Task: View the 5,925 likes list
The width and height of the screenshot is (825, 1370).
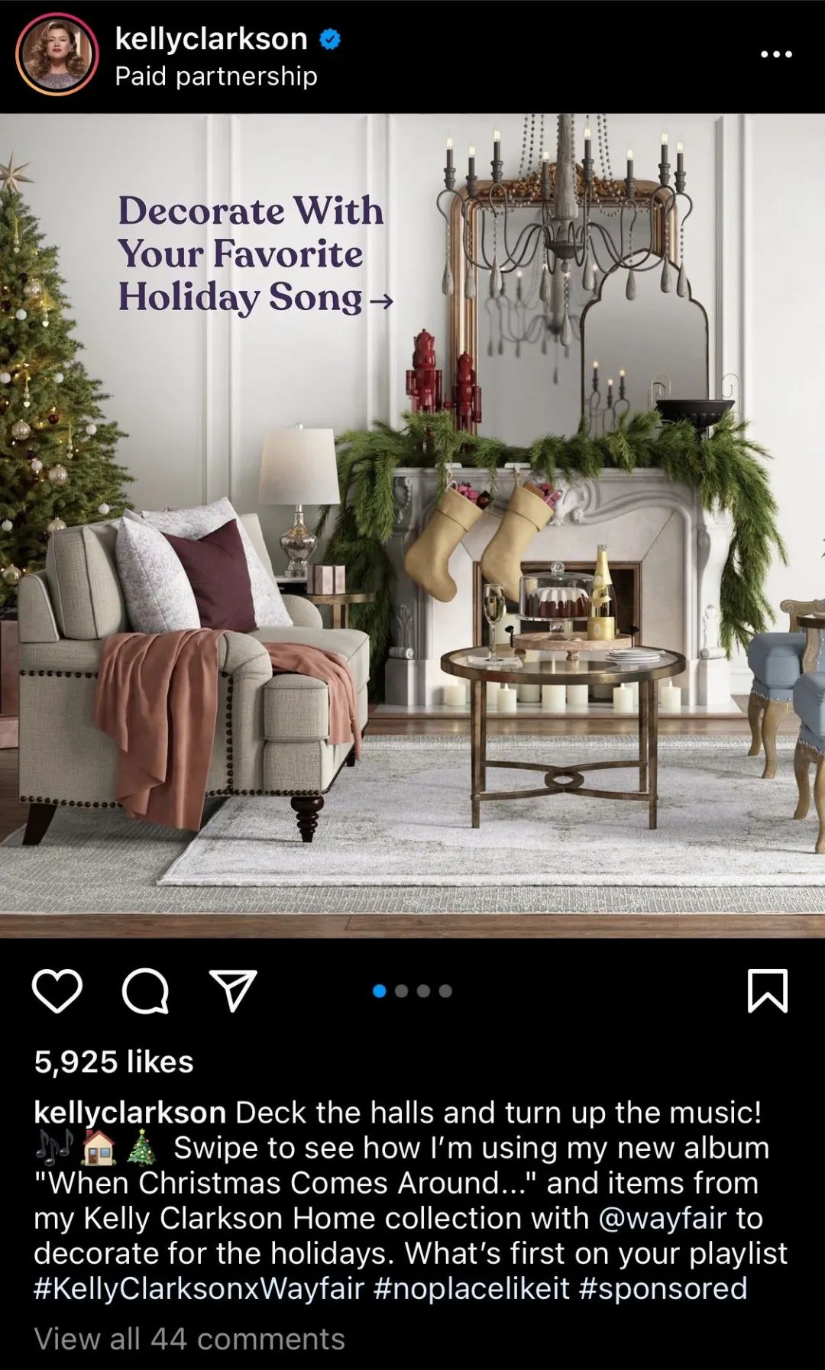Action: [x=114, y=1061]
